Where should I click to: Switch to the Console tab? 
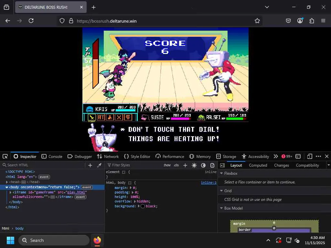(x=52, y=157)
